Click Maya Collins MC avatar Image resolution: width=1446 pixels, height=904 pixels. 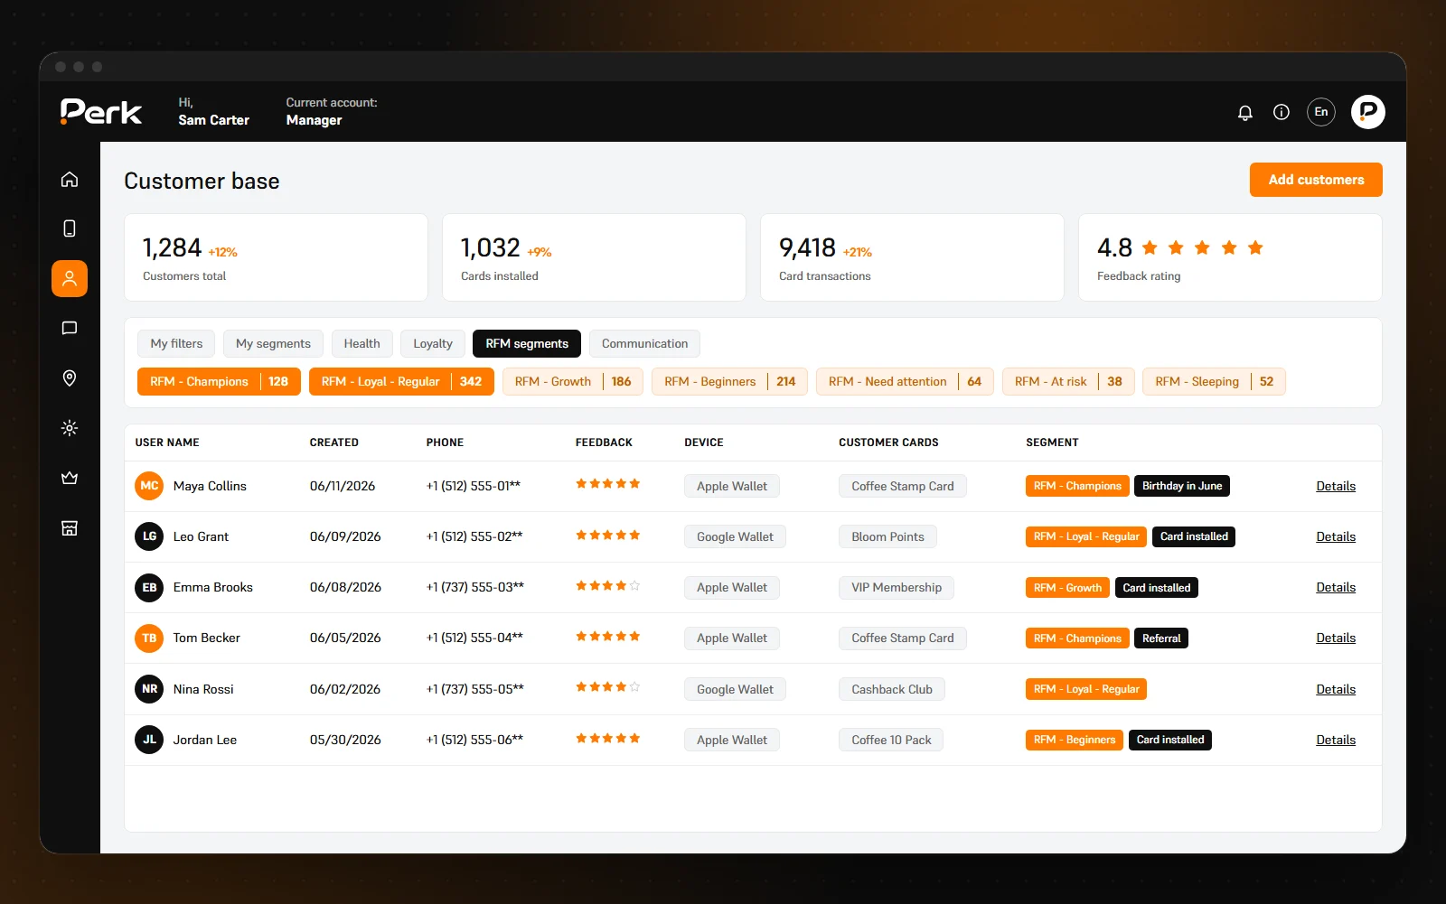point(149,486)
